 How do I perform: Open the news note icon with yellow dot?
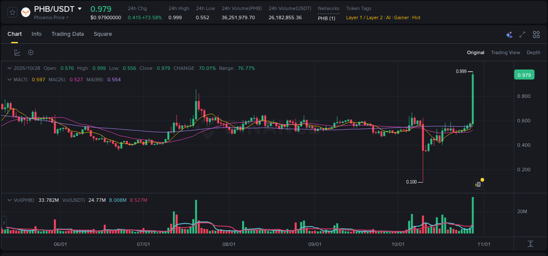click(478, 184)
